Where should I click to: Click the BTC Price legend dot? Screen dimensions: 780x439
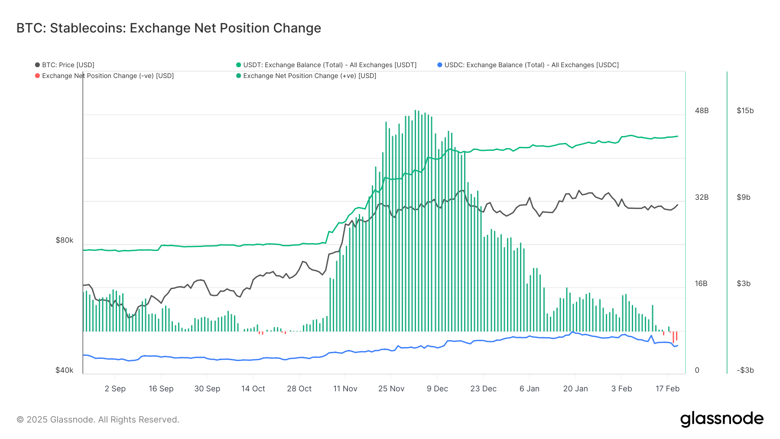[38, 65]
